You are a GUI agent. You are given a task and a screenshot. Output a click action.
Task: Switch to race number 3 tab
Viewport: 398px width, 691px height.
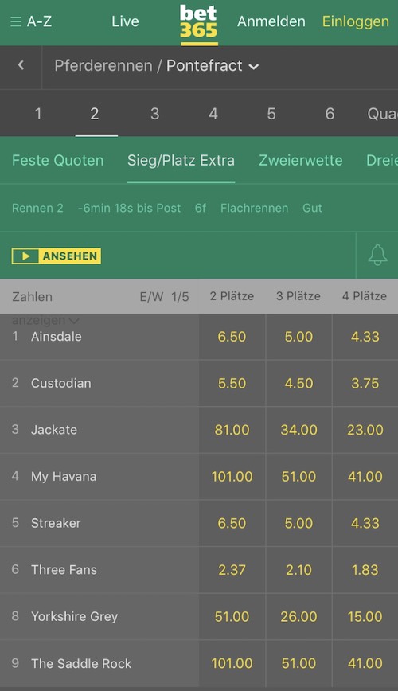(x=154, y=114)
